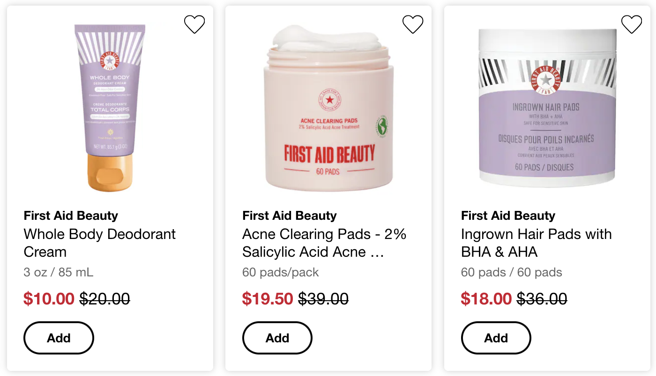
Task: Click First Aid Beauty brand above Deodorant Cream
Action: (71, 216)
